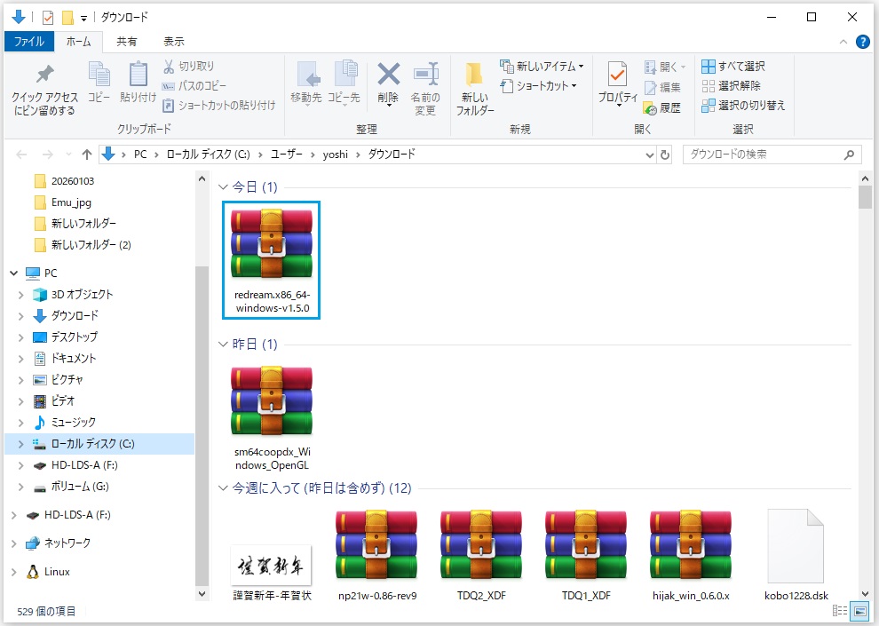Collapse the earlier this week group
This screenshot has height=626, width=879.
[x=223, y=488]
